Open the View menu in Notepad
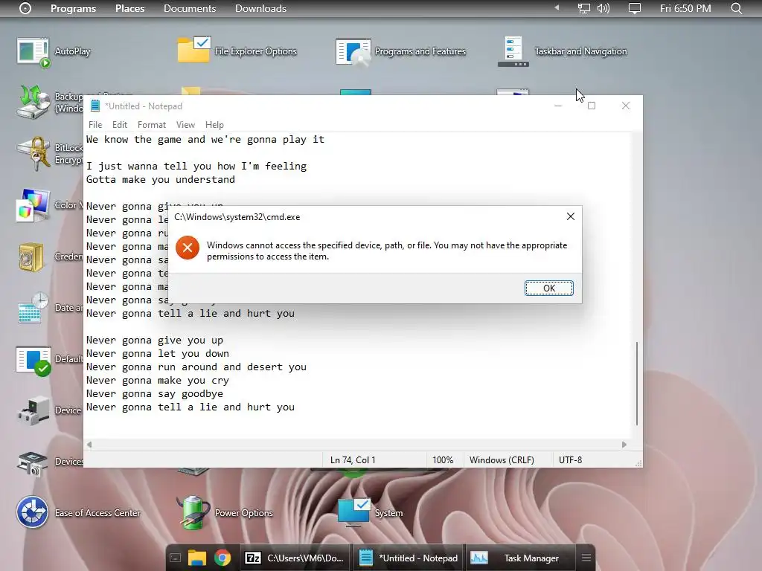This screenshot has width=762, height=571. tap(185, 125)
